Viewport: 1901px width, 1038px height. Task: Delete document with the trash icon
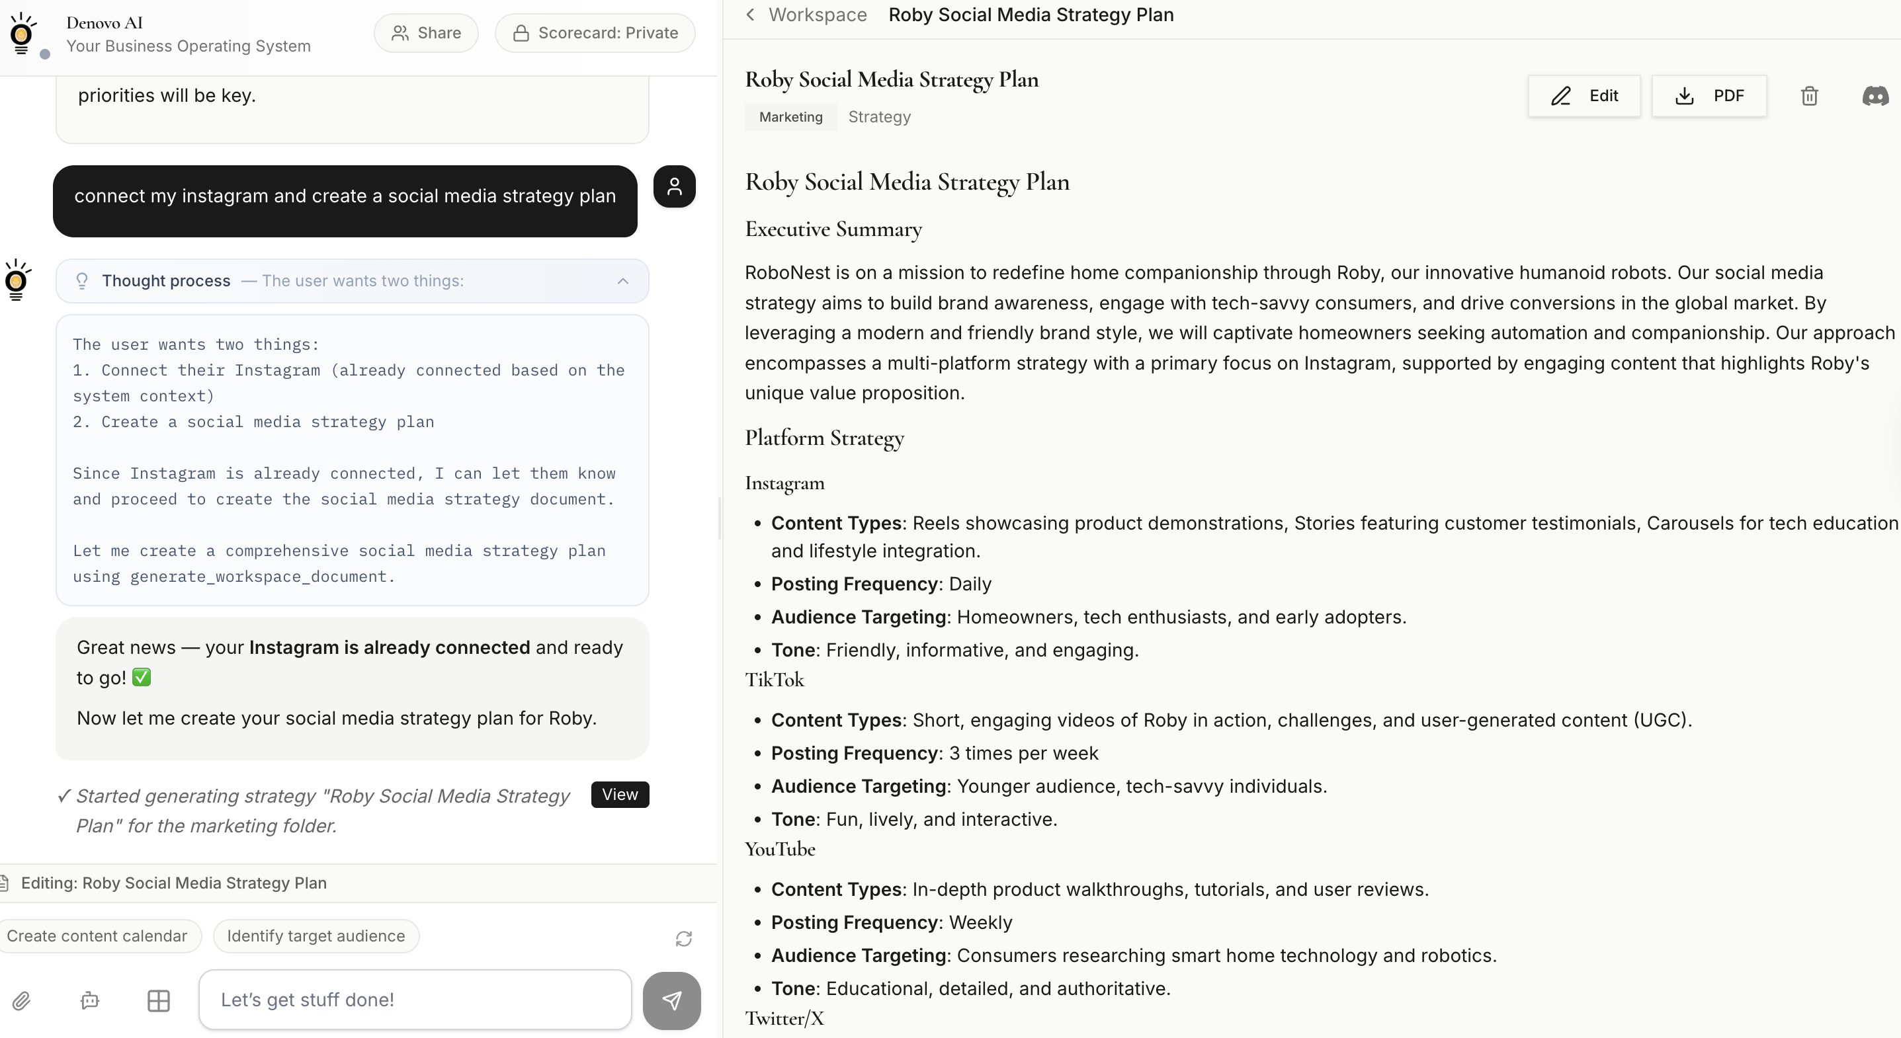(x=1809, y=96)
